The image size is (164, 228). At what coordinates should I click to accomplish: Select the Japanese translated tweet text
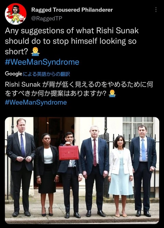(79, 89)
